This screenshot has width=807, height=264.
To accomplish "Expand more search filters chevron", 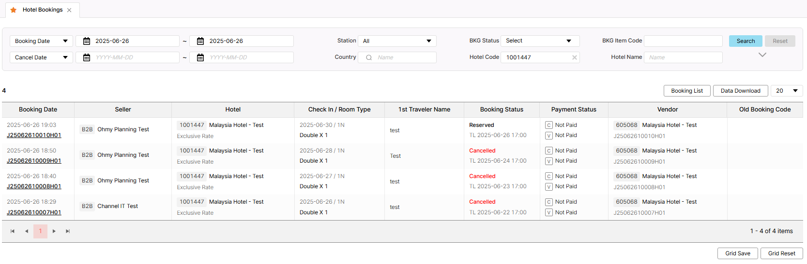I will coord(762,55).
